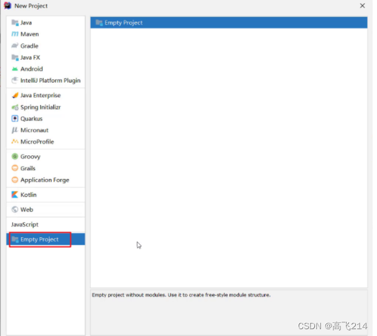Choose Groovy label in the list
This screenshot has width=377, height=336.
[30, 157]
